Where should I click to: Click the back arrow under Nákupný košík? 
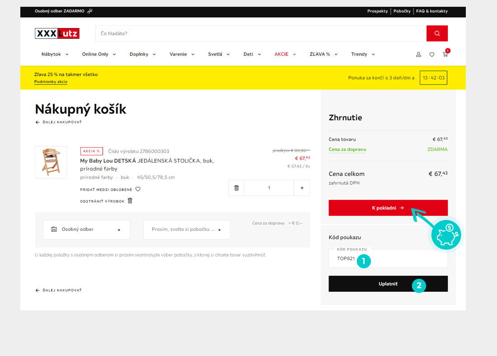(x=38, y=122)
